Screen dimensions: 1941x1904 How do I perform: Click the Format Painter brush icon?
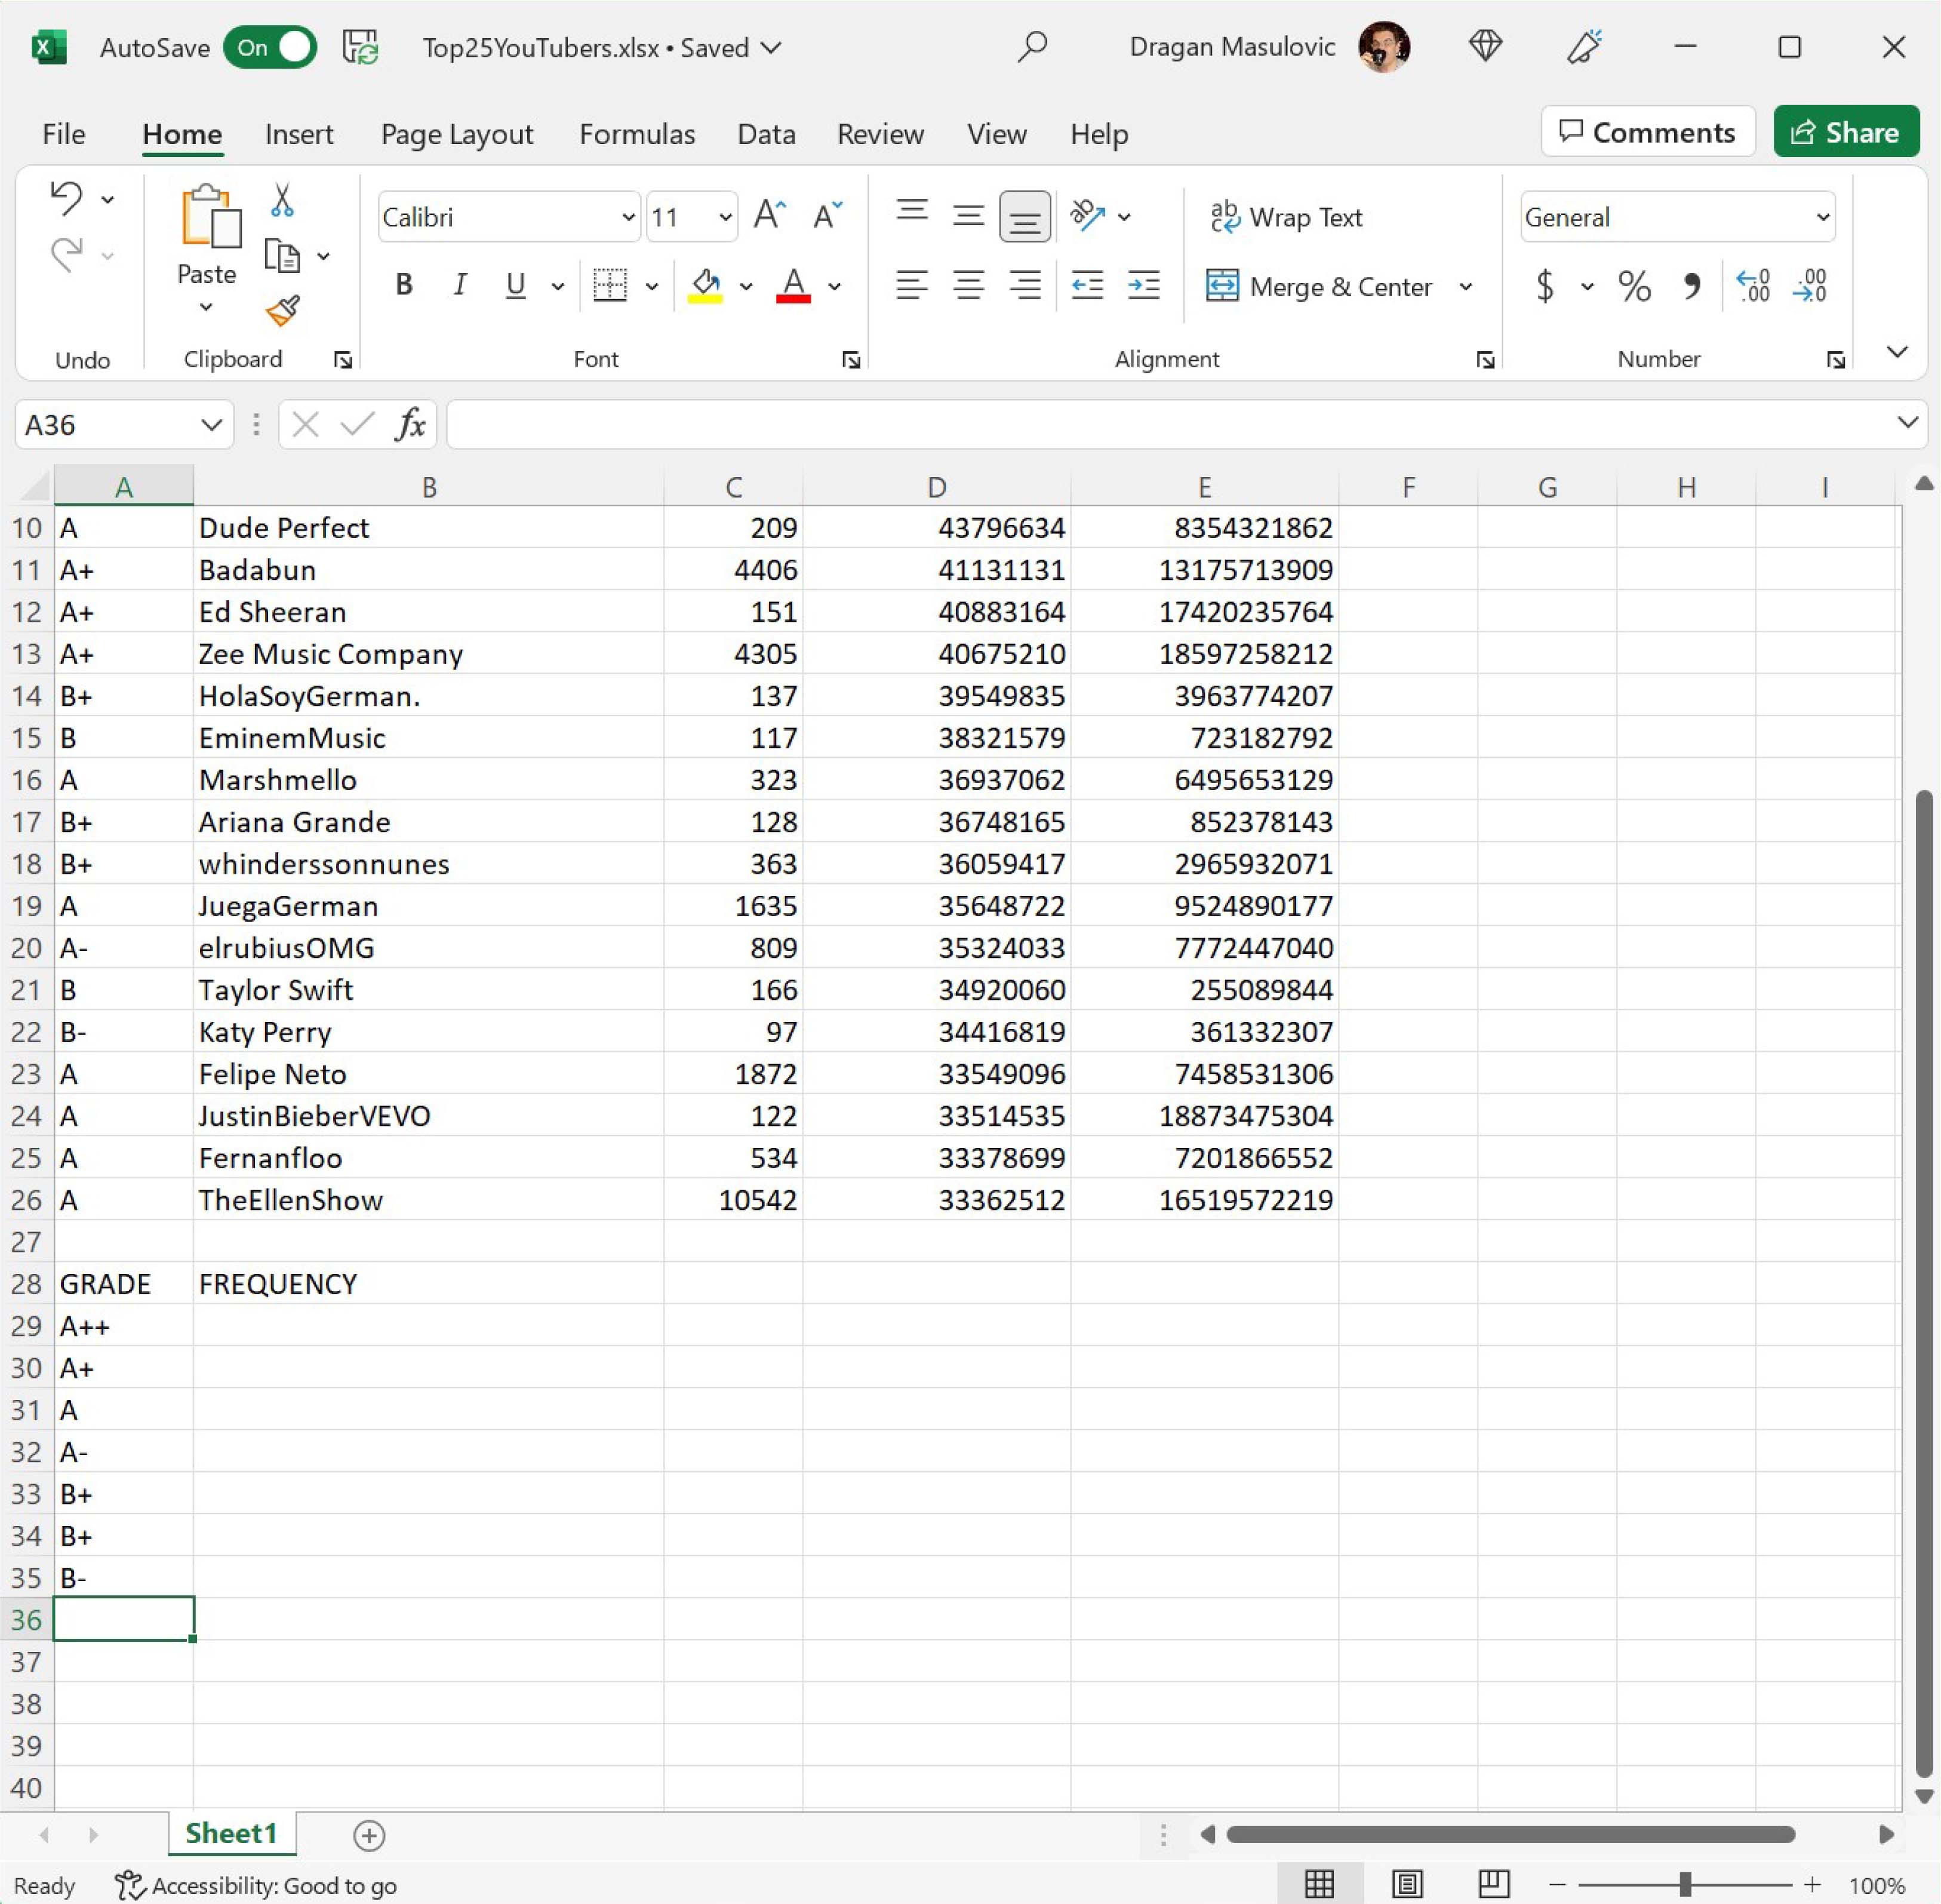tap(283, 311)
